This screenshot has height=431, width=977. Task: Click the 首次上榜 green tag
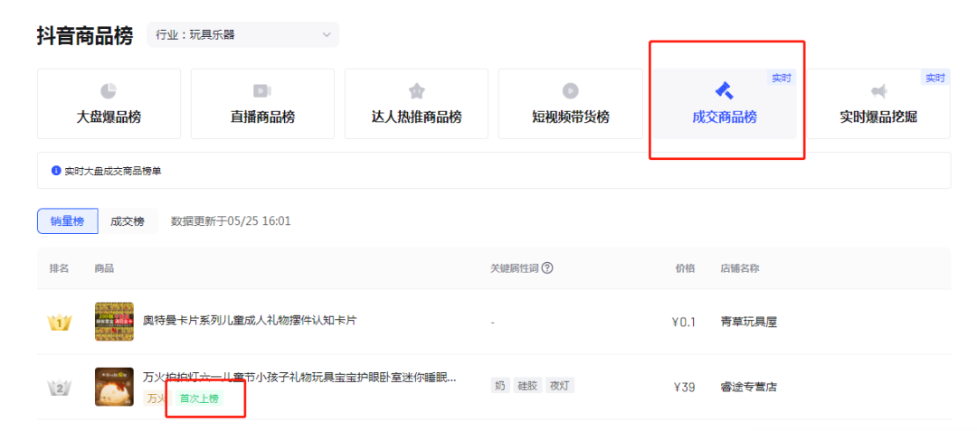pos(199,398)
